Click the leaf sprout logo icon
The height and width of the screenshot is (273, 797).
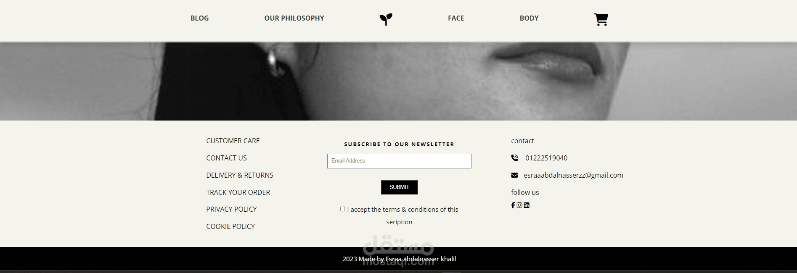[x=386, y=19]
